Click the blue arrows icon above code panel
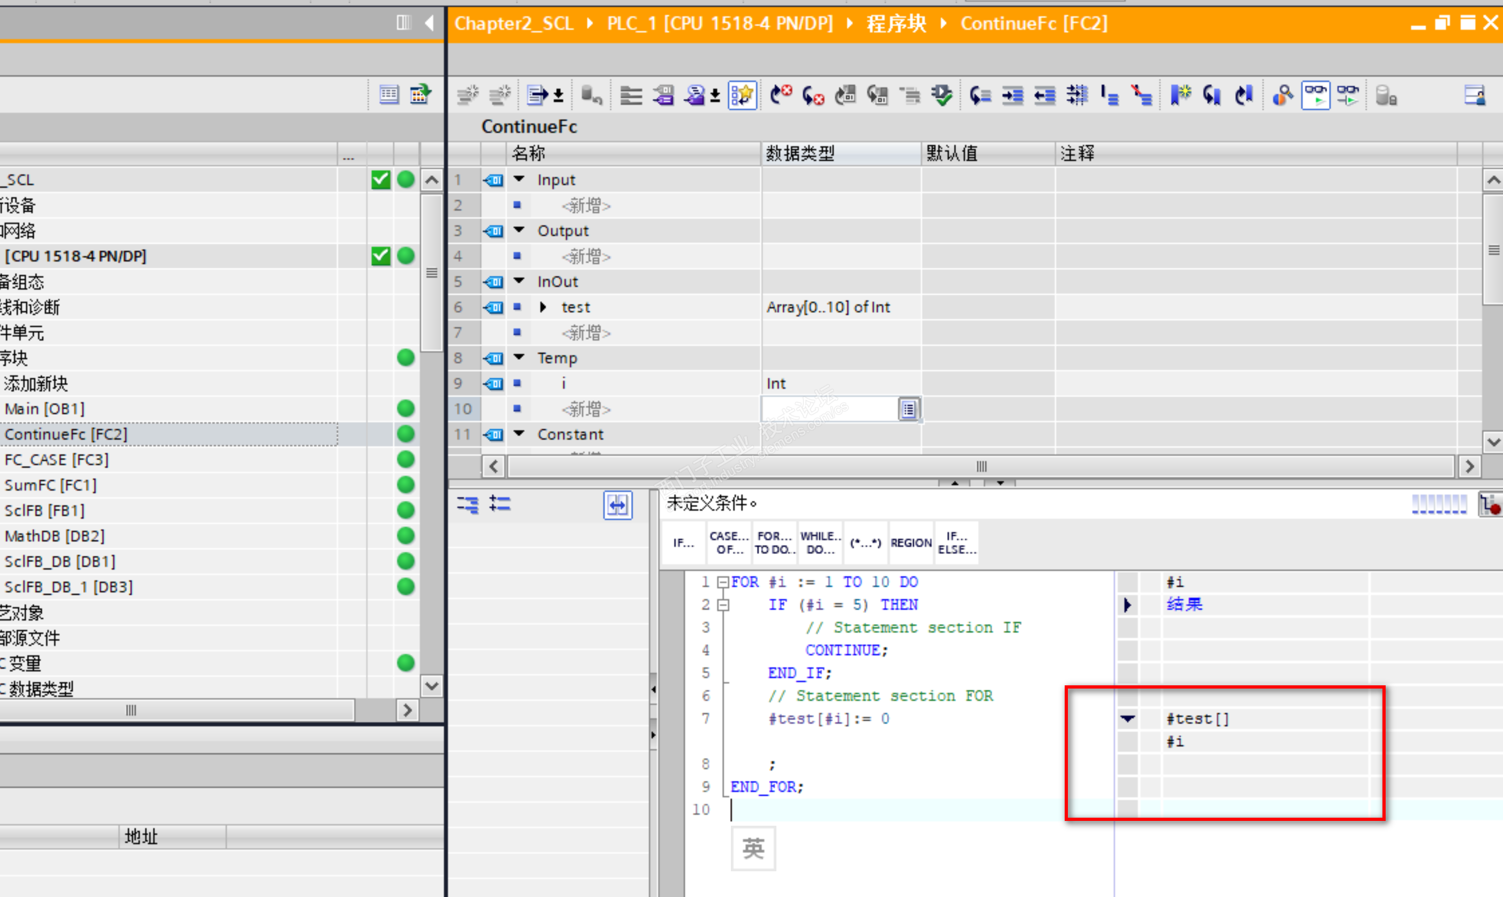1503x897 pixels. [617, 505]
